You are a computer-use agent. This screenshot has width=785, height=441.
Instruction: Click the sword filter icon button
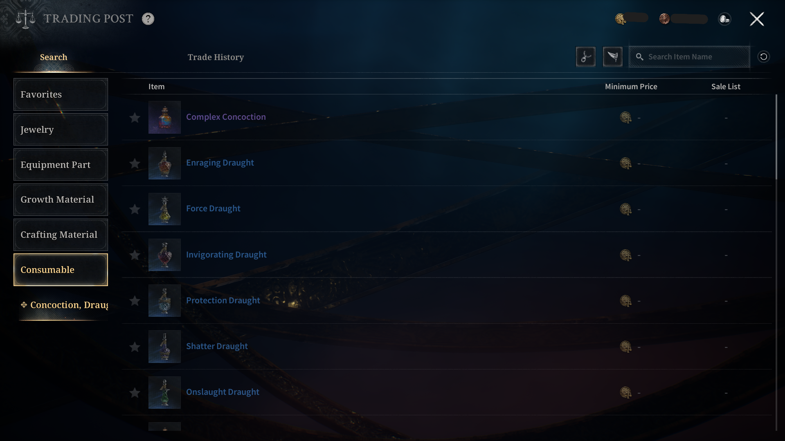pyautogui.click(x=585, y=57)
